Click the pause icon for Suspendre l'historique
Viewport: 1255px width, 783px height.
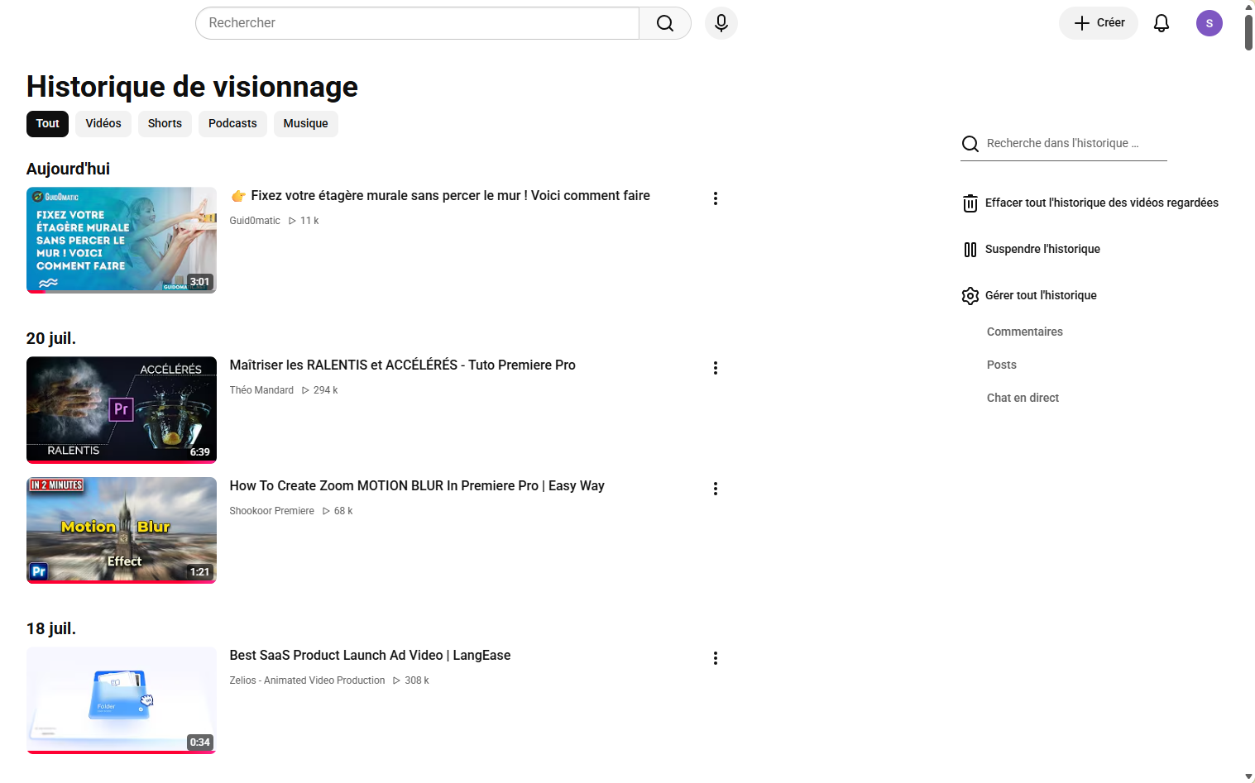pyautogui.click(x=970, y=250)
